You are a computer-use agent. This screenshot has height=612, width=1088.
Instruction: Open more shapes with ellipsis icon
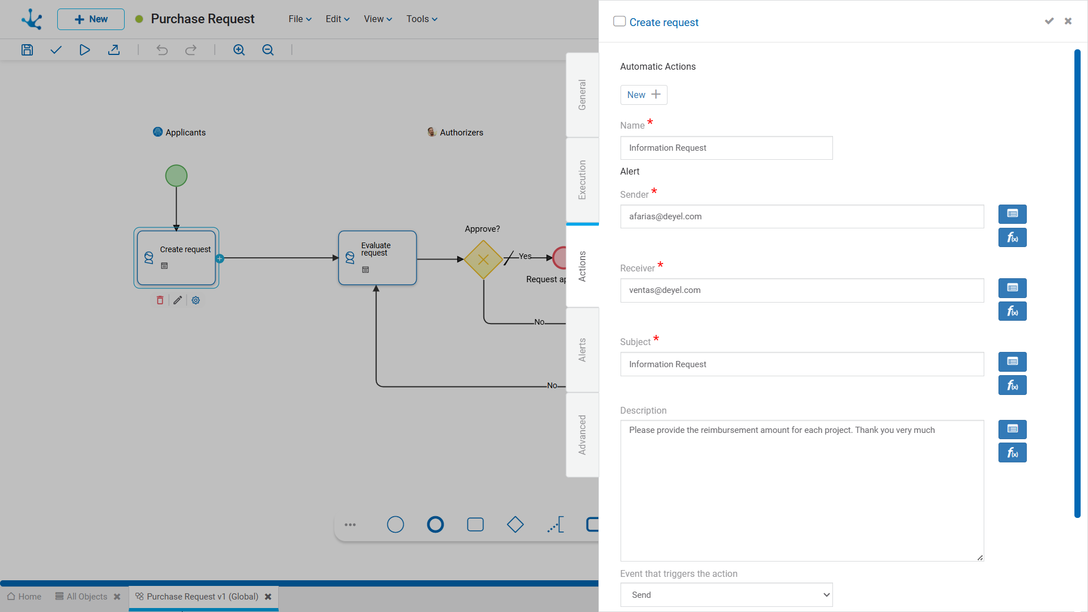(350, 525)
